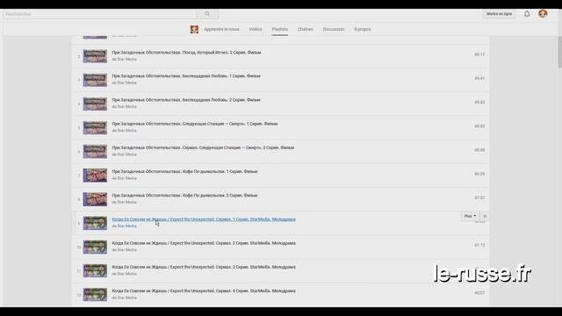Open the Apprendre le russe channel link
The width and height of the screenshot is (562, 316).
(x=221, y=29)
